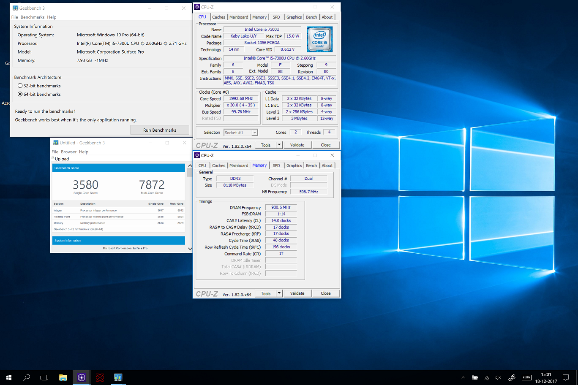Show hidden system tray icons
Viewport: 578px width, 385px height.
[463, 378]
